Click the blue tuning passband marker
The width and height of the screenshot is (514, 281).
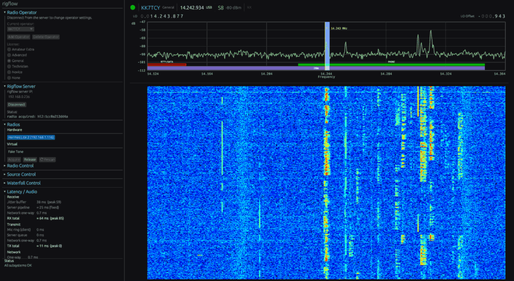coord(327,46)
